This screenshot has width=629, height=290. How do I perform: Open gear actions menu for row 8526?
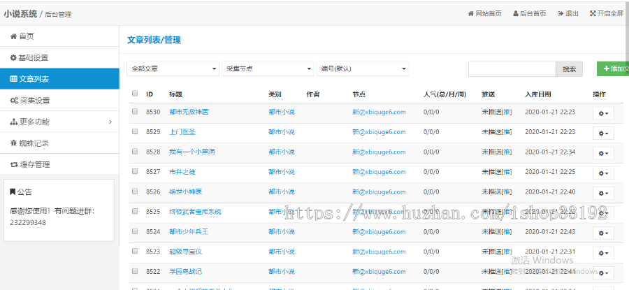pyautogui.click(x=603, y=194)
